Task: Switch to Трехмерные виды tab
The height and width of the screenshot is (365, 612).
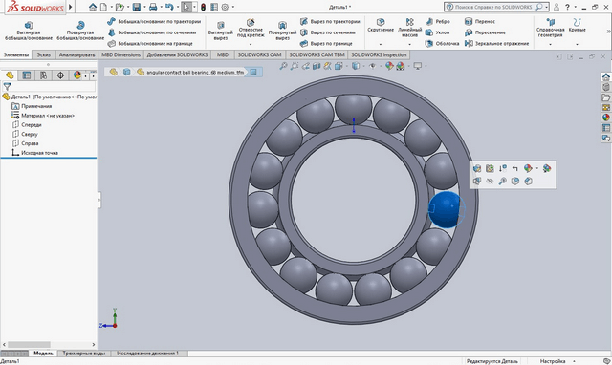Action: pos(84,354)
